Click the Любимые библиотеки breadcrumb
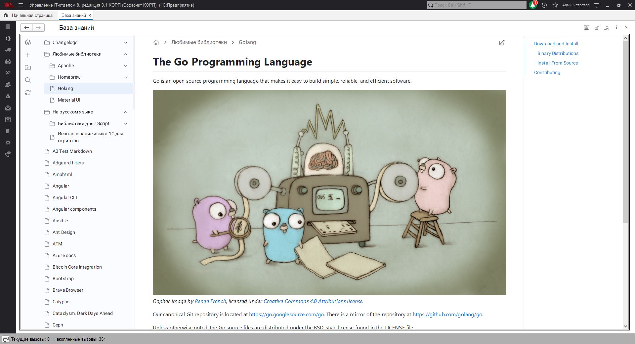 (199, 42)
